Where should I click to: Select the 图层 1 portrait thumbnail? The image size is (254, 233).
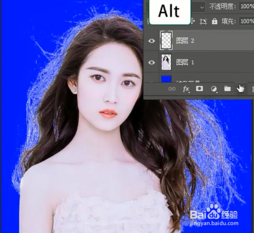(166, 62)
